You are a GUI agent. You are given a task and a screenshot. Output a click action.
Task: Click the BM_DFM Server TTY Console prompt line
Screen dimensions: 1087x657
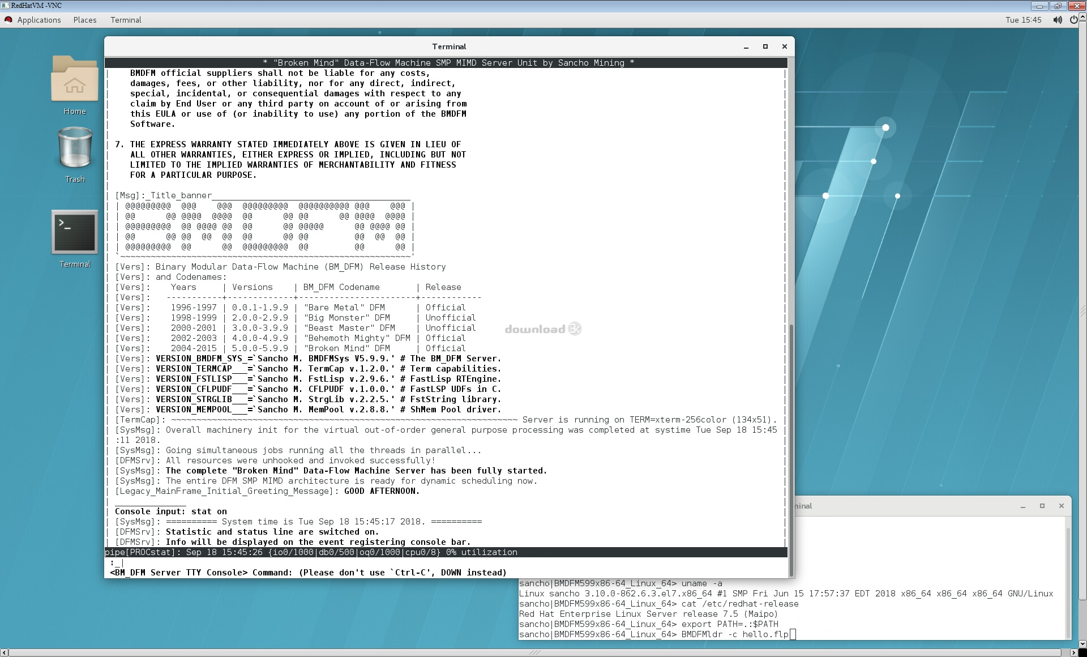[x=309, y=573]
